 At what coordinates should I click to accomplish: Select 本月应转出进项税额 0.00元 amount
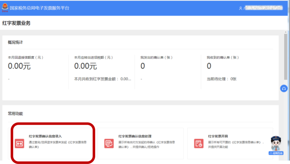[x=85, y=66]
